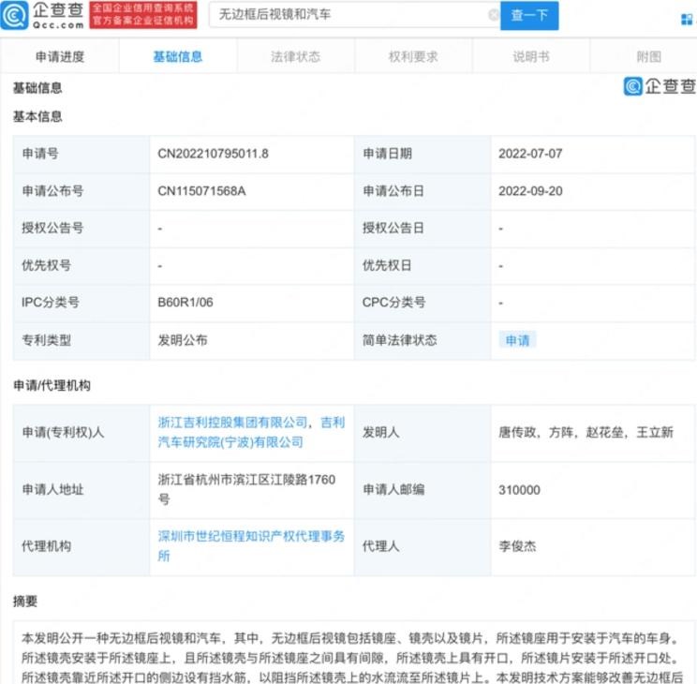
Task: Click the Qcc.com logo icon
Action: click(15, 15)
